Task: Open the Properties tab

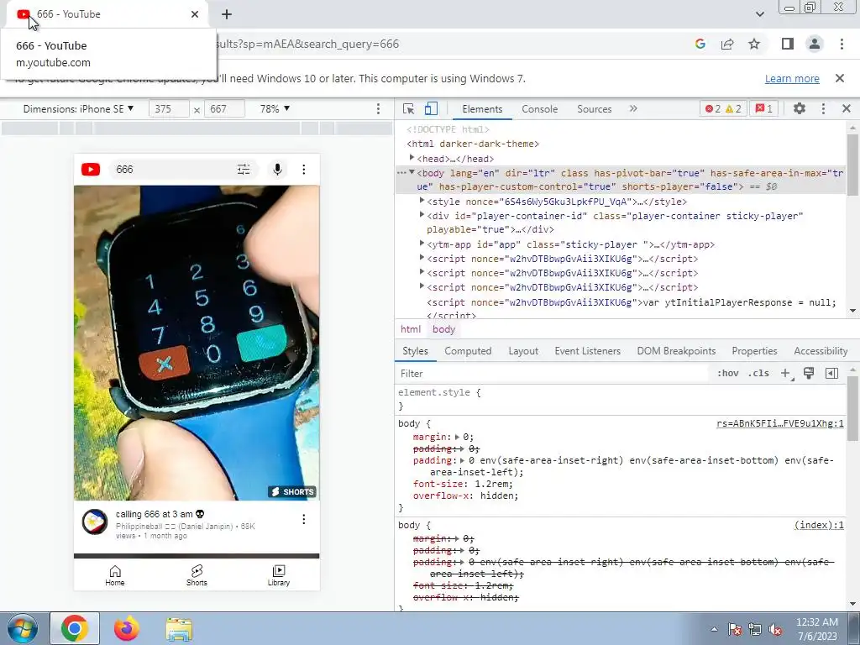Action: tap(754, 351)
